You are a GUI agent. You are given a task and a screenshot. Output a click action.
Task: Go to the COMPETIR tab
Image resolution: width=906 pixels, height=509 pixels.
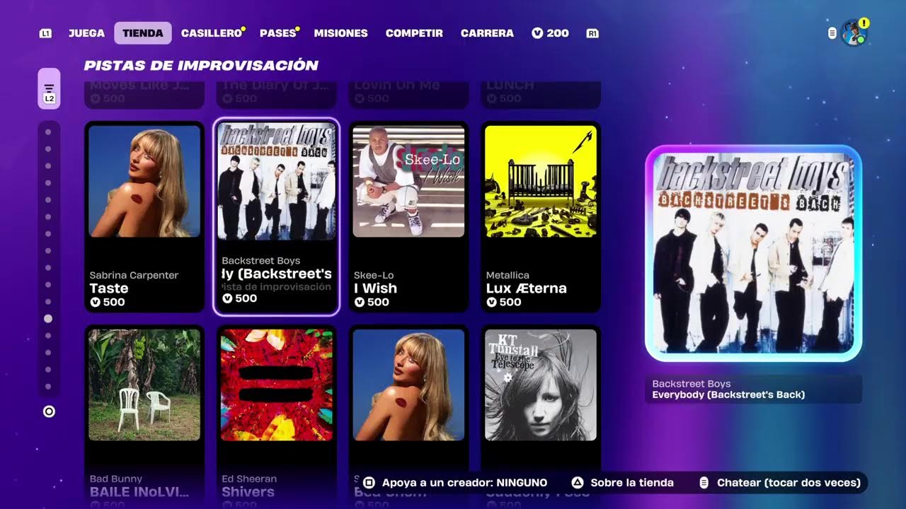pyautogui.click(x=414, y=33)
